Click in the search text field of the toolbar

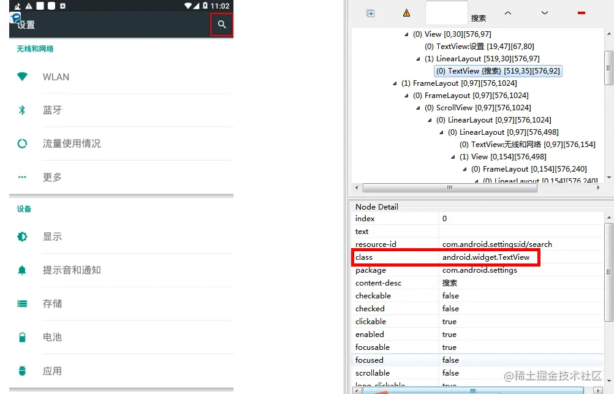click(446, 13)
